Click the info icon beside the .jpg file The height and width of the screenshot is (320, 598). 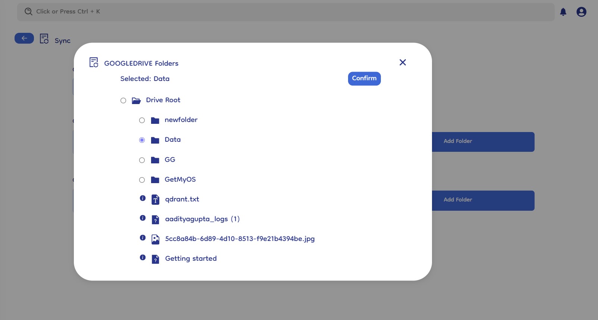(x=143, y=238)
